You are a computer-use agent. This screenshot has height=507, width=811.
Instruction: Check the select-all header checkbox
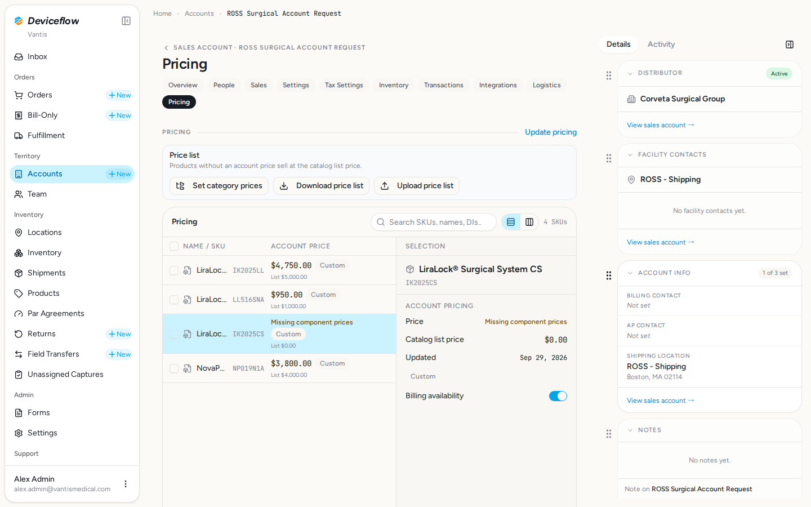[x=174, y=246]
